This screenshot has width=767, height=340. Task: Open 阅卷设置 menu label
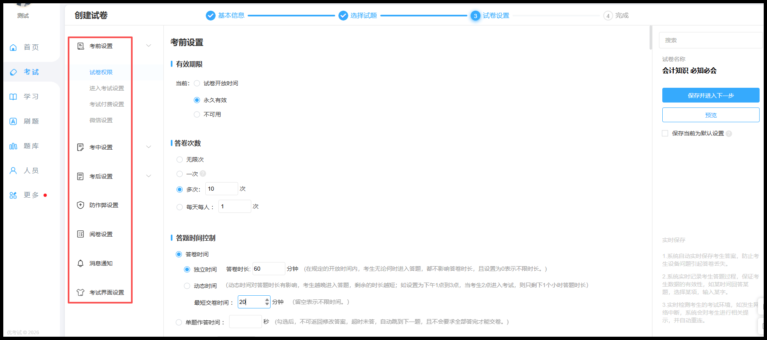(101, 234)
